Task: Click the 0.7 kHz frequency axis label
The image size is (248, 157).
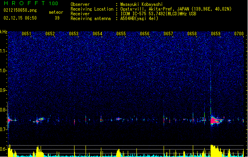Action: 4,130
